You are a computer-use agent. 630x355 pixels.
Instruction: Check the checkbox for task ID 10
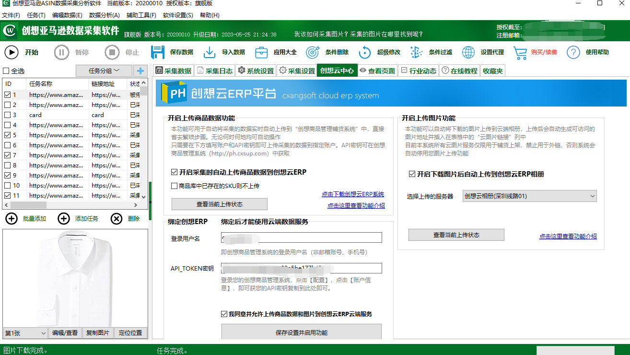coord(7,186)
